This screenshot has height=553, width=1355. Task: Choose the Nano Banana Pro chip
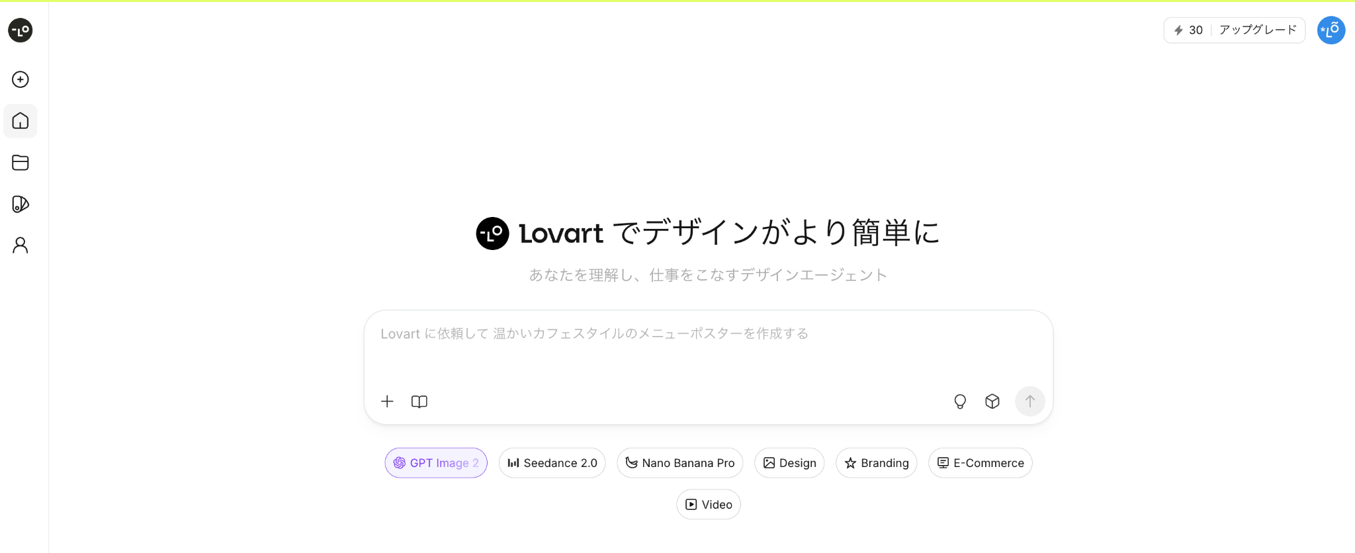point(680,463)
